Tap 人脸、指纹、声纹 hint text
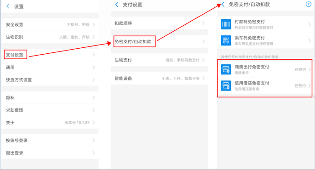This screenshot has width=315, height=170. (74, 37)
